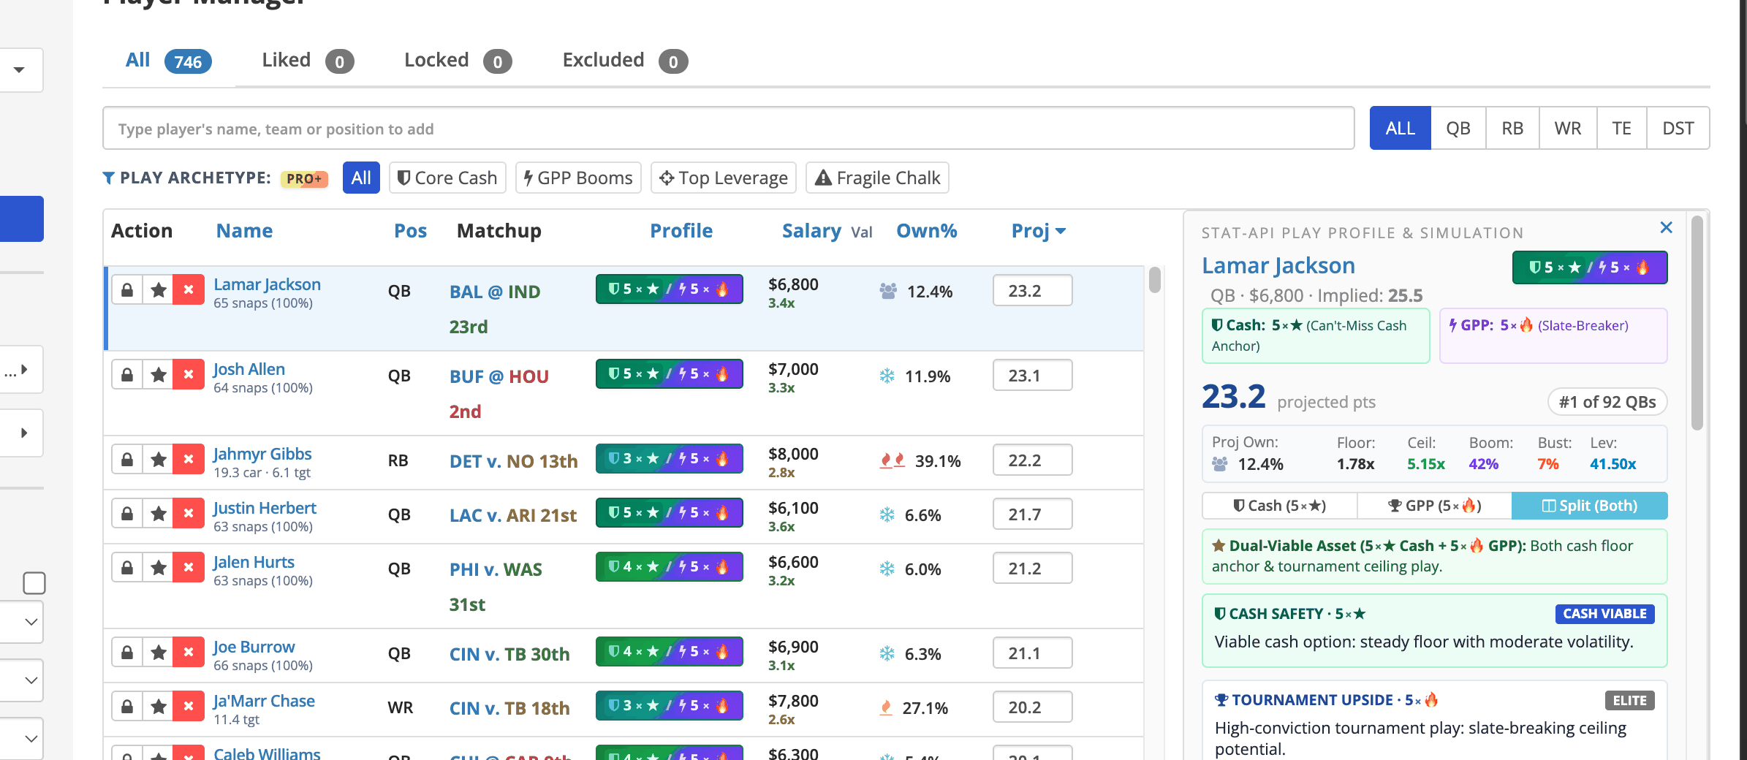Open Josh Allen's player link
This screenshot has width=1747, height=760.
pos(249,369)
